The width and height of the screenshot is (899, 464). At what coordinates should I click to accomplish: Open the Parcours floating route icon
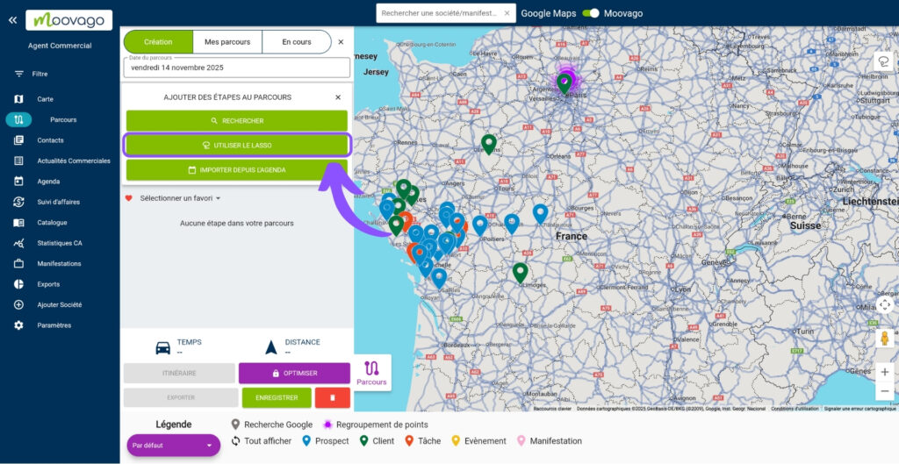[371, 372]
